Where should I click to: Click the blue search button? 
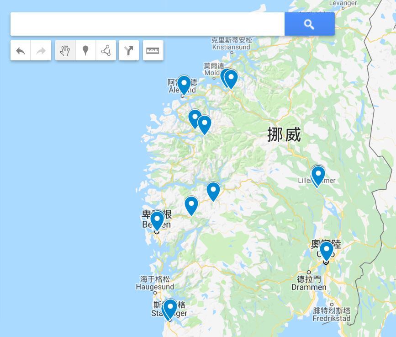click(x=309, y=24)
